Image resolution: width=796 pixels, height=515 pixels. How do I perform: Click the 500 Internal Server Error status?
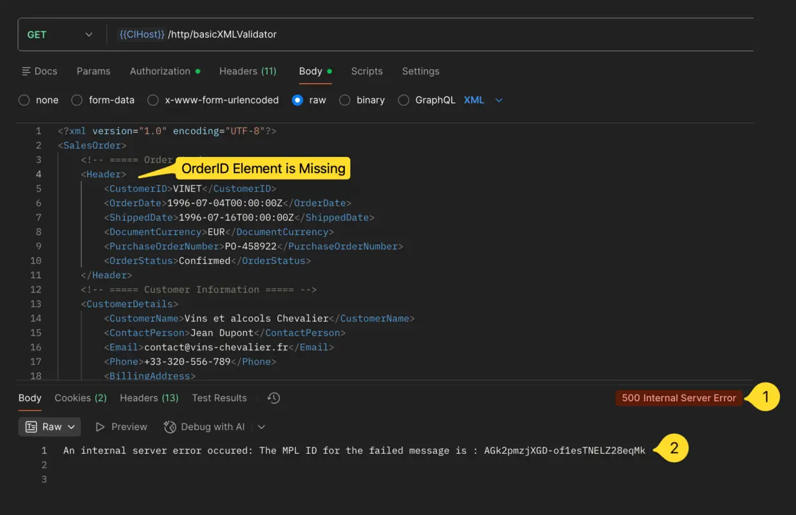[x=678, y=398]
